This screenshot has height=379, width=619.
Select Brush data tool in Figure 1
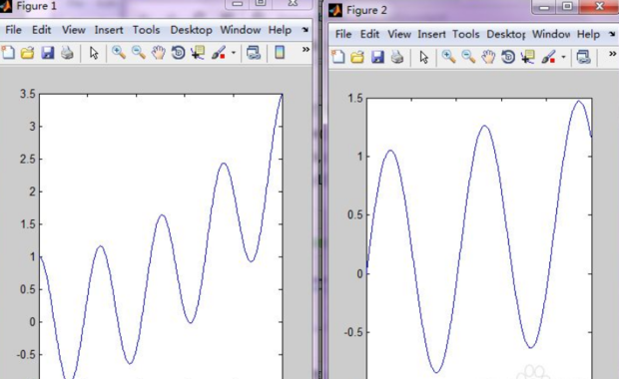(219, 53)
